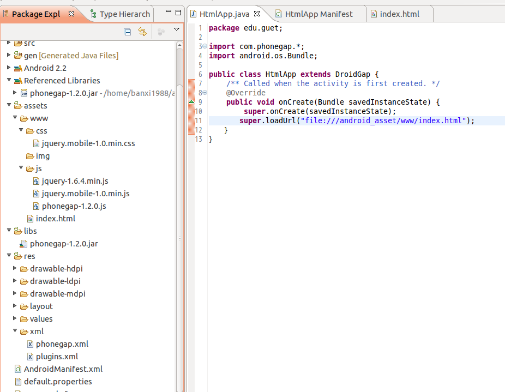505x392 pixels.
Task: Open Package Explorer view menu arrow
Action: click(177, 29)
